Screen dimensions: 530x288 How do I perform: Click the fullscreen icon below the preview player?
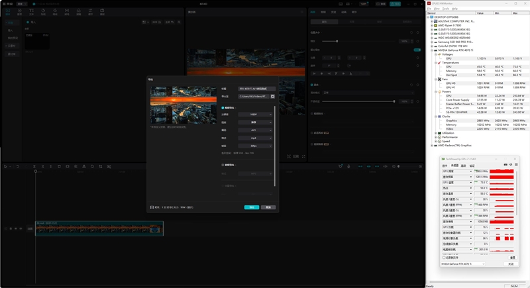click(x=303, y=156)
